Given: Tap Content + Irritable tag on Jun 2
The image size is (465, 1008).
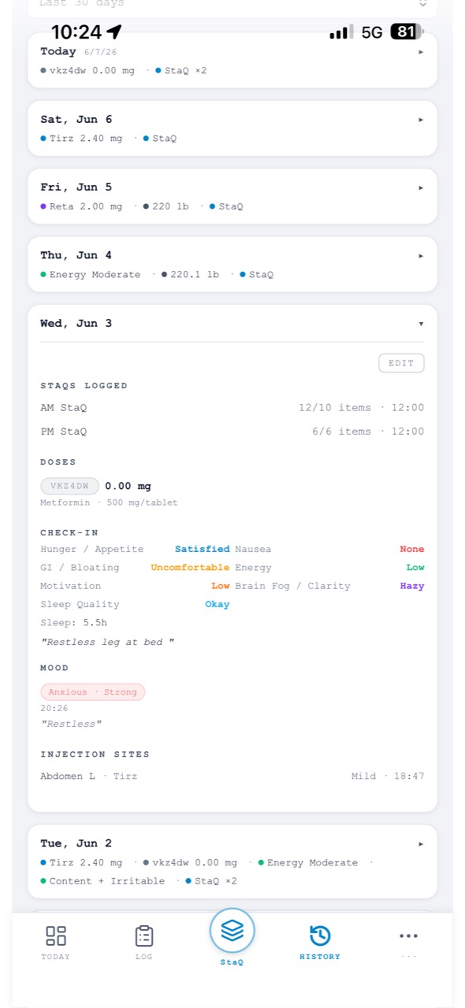Looking at the screenshot, I should click(x=103, y=881).
